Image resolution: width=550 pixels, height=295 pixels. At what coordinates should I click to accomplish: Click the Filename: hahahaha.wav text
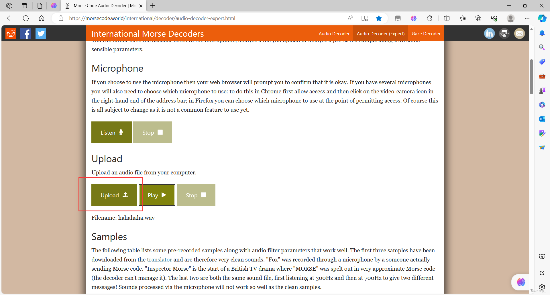(x=123, y=218)
